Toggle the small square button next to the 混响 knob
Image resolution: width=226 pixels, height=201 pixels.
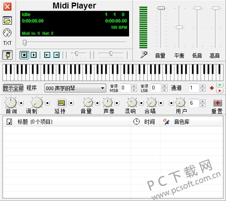141,103
